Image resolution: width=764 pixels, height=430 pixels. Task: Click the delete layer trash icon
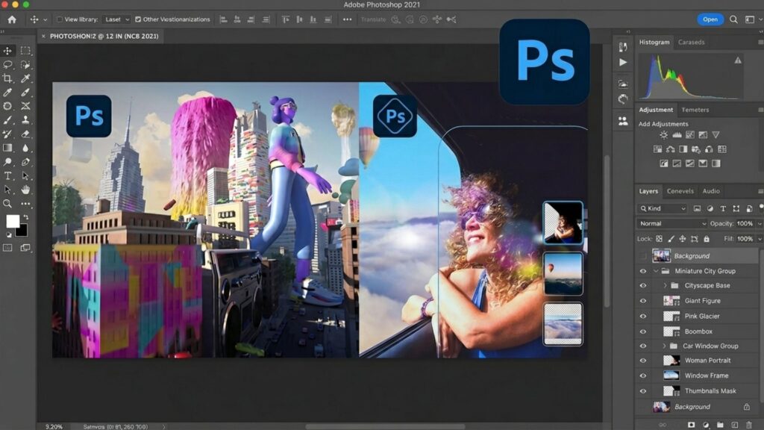pyautogui.click(x=749, y=425)
